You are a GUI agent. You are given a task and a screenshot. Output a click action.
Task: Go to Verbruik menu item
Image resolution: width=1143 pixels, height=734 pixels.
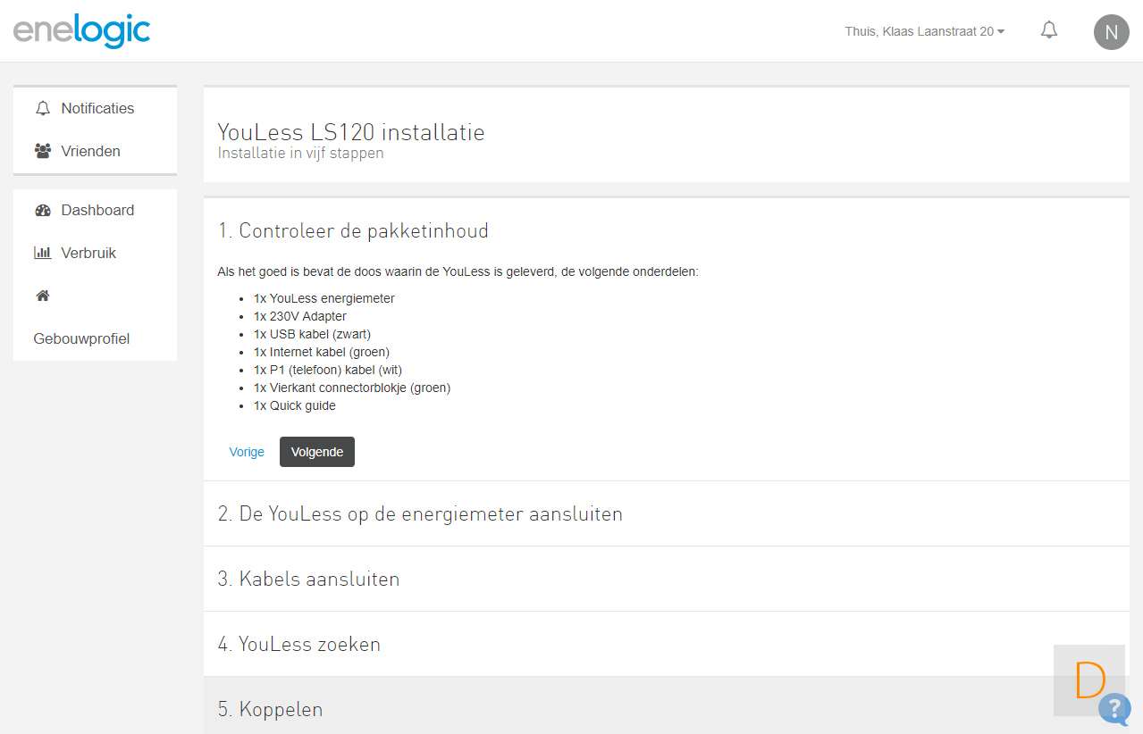point(88,254)
